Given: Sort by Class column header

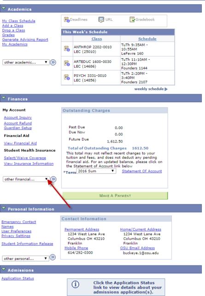Looking at the screenshot, I should 97,39.
